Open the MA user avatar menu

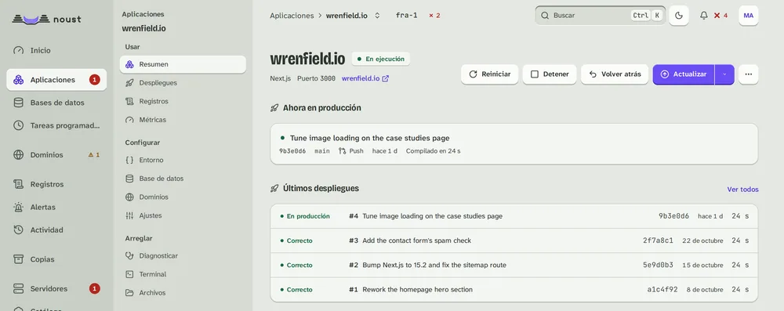coord(749,16)
